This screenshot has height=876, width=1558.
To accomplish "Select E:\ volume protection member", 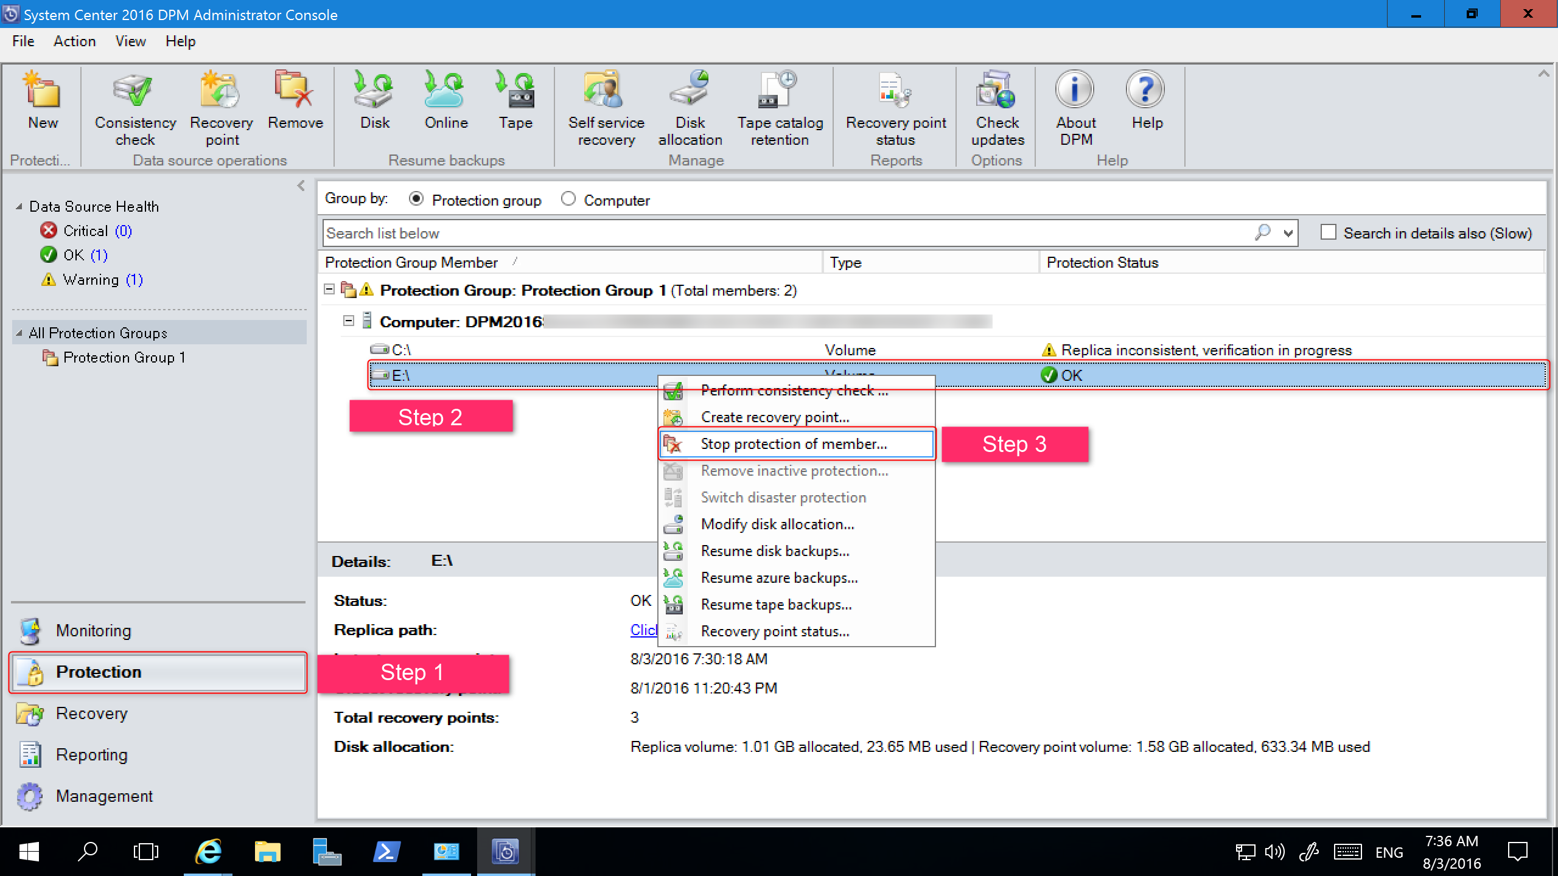I will [x=400, y=374].
